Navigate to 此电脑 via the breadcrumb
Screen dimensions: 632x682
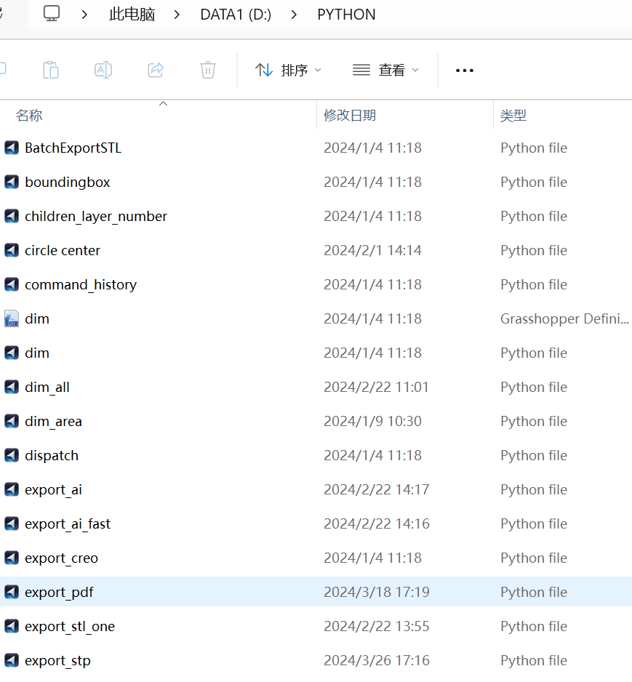click(132, 14)
